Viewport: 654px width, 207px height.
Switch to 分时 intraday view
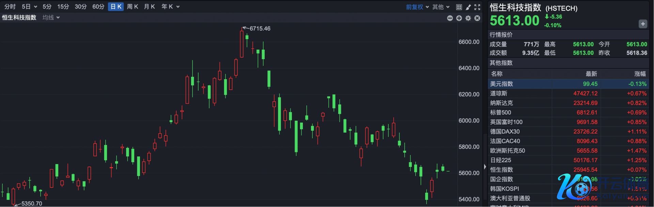[x=10, y=7]
